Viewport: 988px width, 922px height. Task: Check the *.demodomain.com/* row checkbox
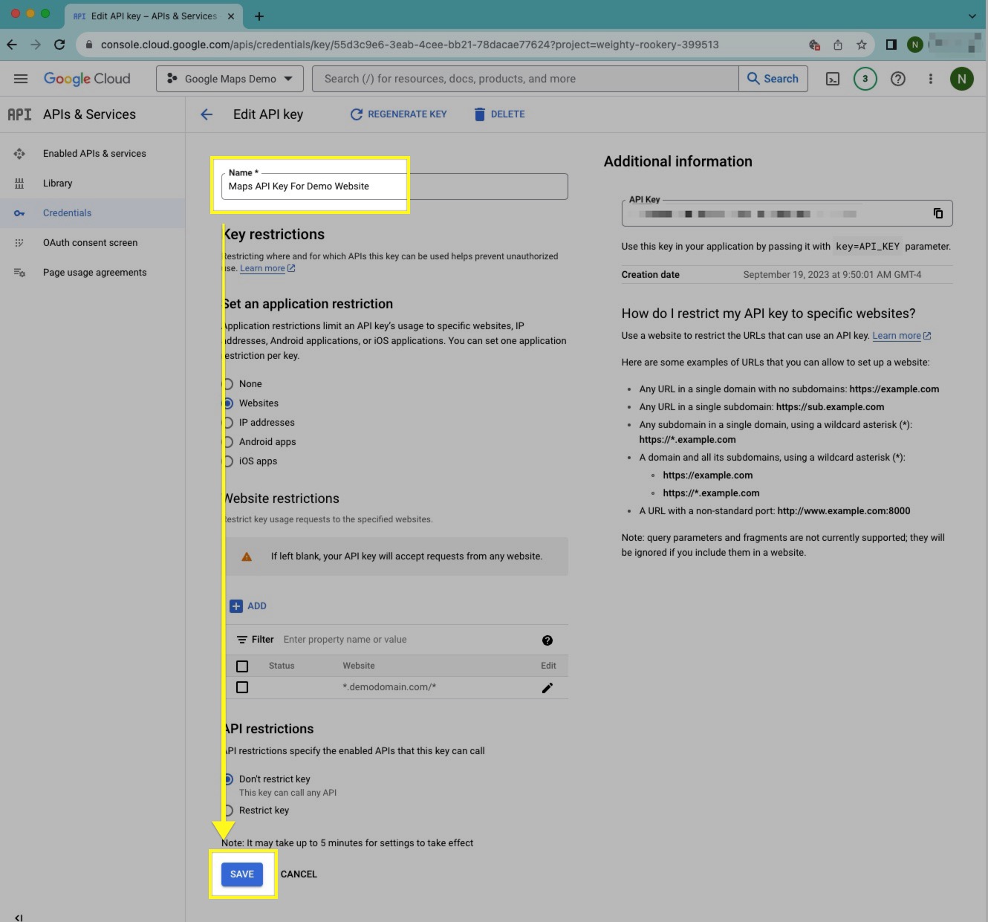pos(242,688)
